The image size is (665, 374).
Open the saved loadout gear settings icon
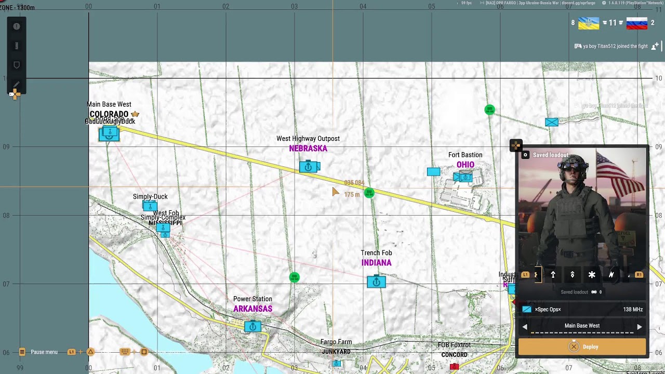point(525,155)
